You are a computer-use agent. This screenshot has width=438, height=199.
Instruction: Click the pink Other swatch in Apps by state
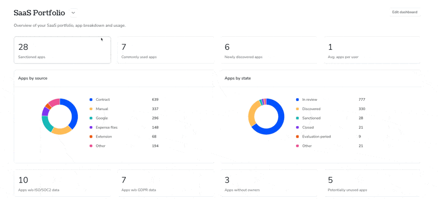(297, 146)
